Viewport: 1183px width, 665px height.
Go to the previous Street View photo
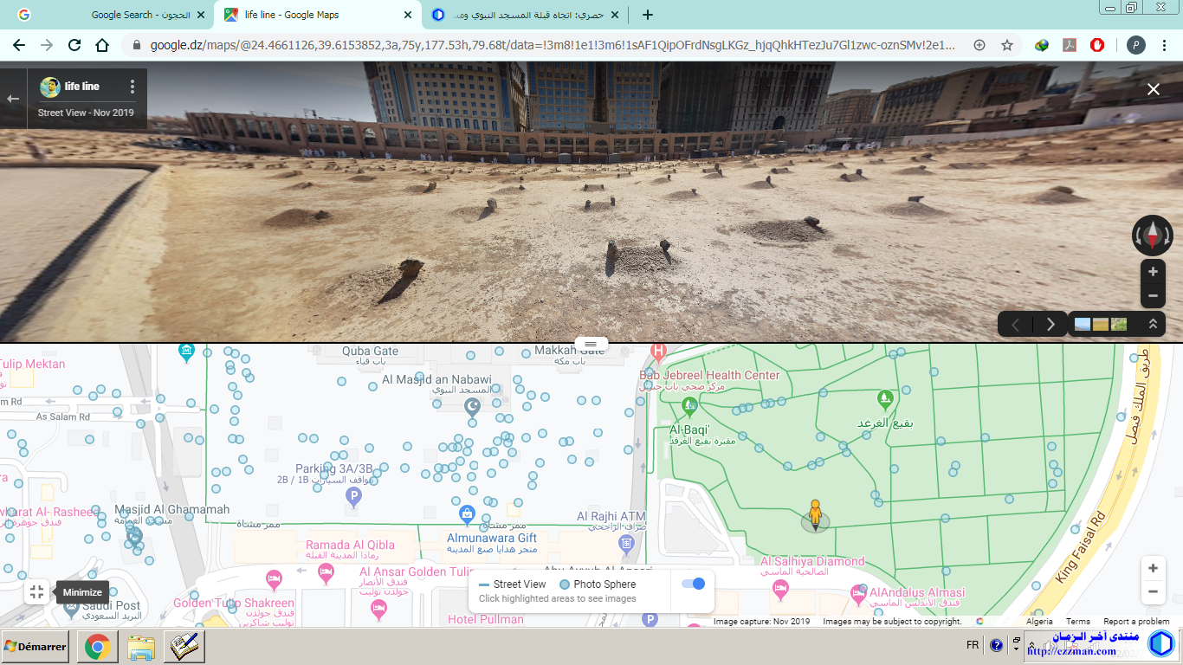coord(1016,325)
